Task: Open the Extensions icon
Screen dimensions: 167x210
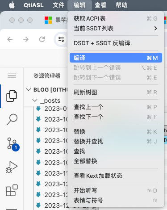Action: (x=12, y=190)
